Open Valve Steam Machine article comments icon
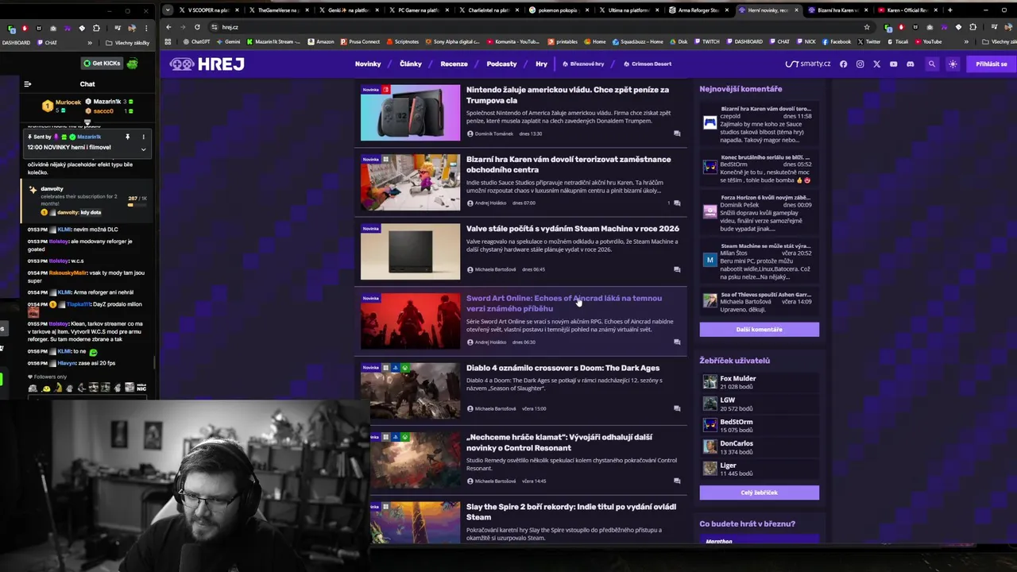The width and height of the screenshot is (1017, 572). (x=677, y=269)
